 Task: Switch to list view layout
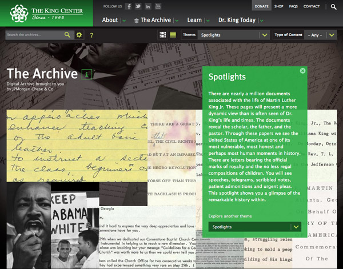click(173, 35)
